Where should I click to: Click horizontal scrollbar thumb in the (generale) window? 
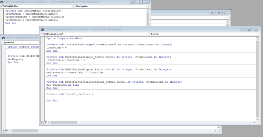click(25, 131)
